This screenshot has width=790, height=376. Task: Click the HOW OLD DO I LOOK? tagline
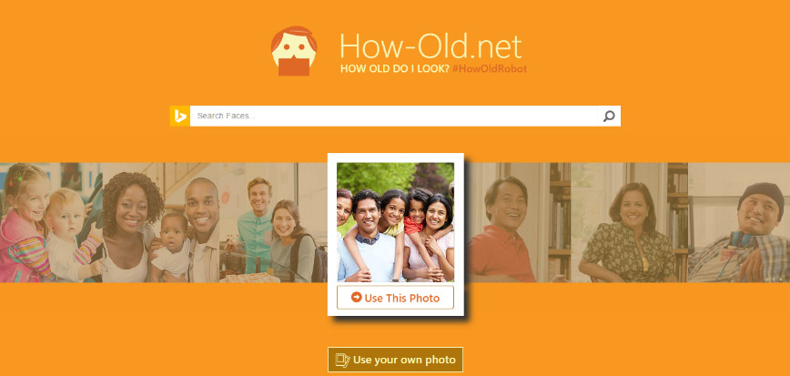(x=394, y=69)
